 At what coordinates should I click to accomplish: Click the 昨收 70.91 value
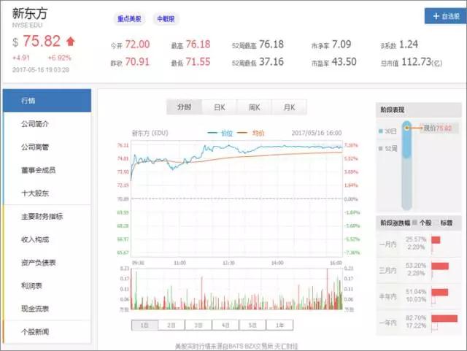tap(137, 62)
